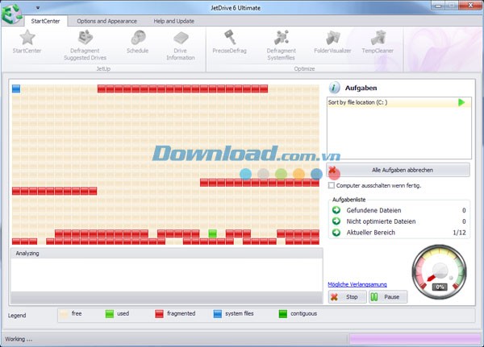Select Defragment Systemfiles icon

pos(282,38)
